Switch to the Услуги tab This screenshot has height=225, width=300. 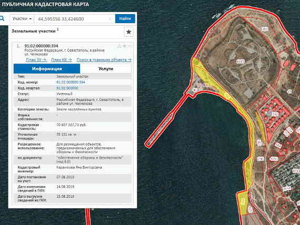coord(106,69)
